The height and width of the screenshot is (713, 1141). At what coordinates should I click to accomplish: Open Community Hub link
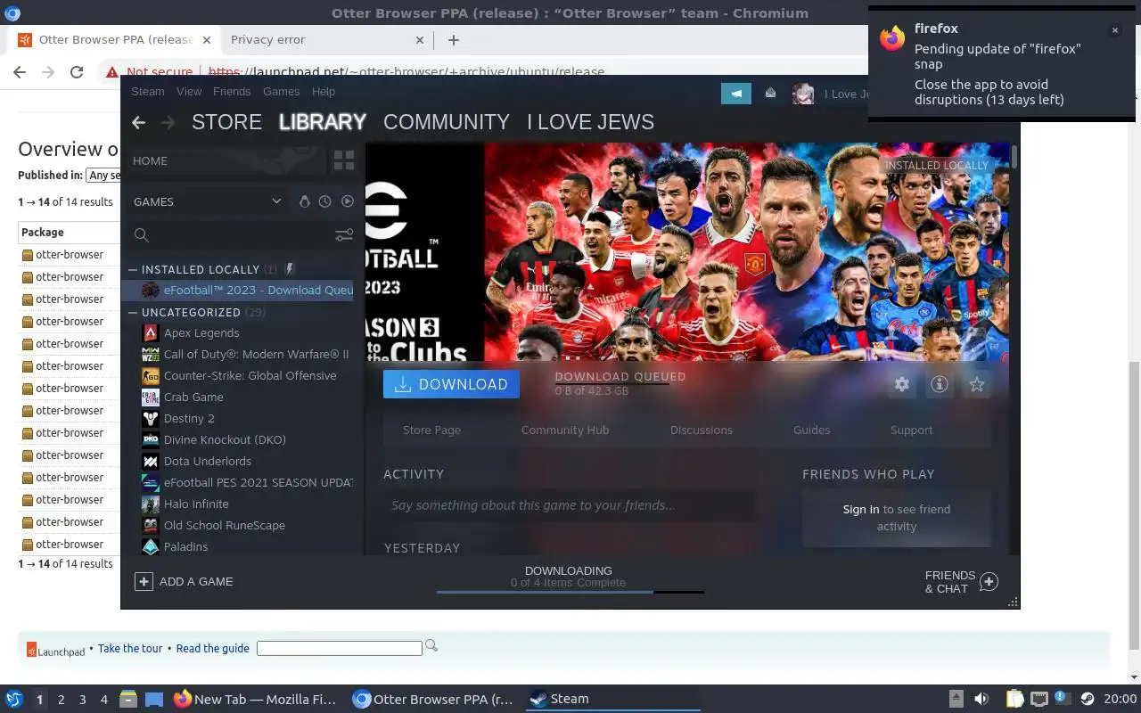click(565, 430)
